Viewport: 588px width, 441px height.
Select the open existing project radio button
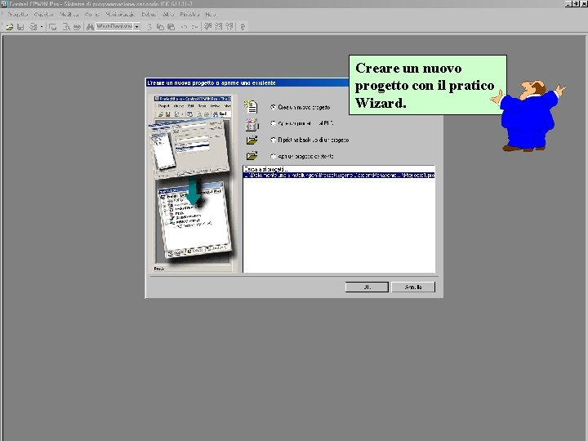point(273,156)
